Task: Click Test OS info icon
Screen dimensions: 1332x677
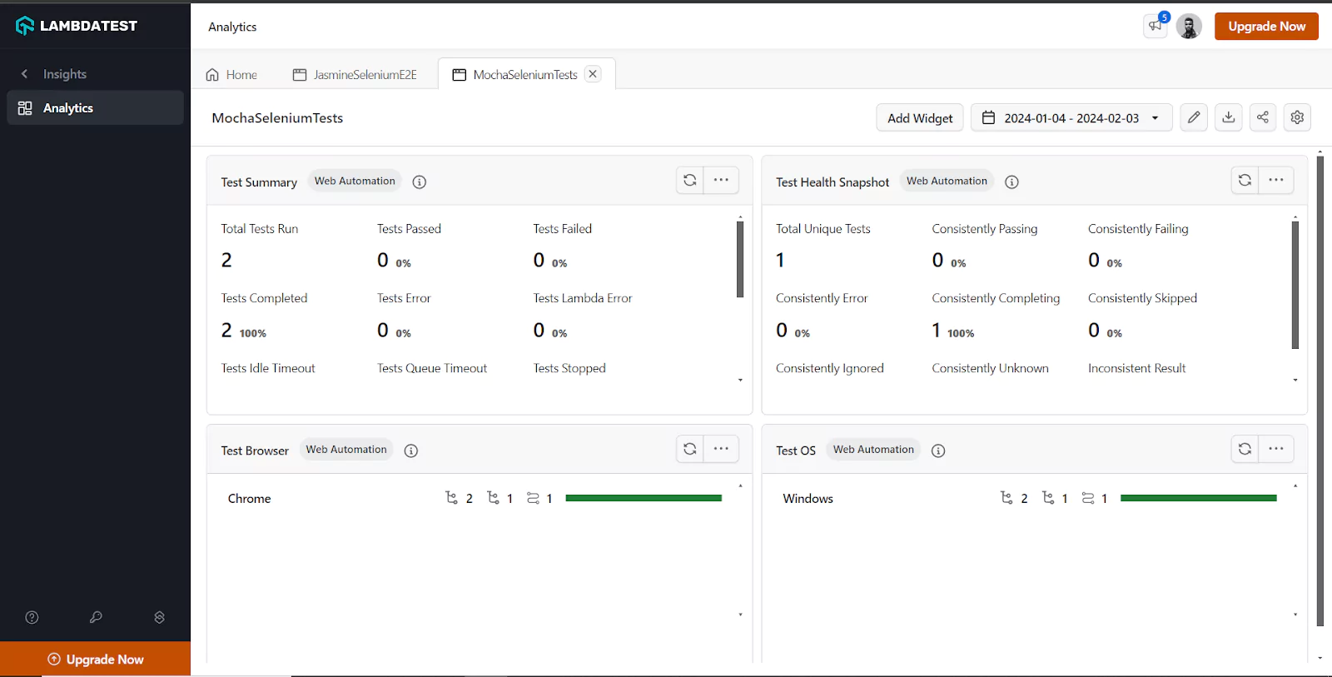Action: (x=938, y=451)
